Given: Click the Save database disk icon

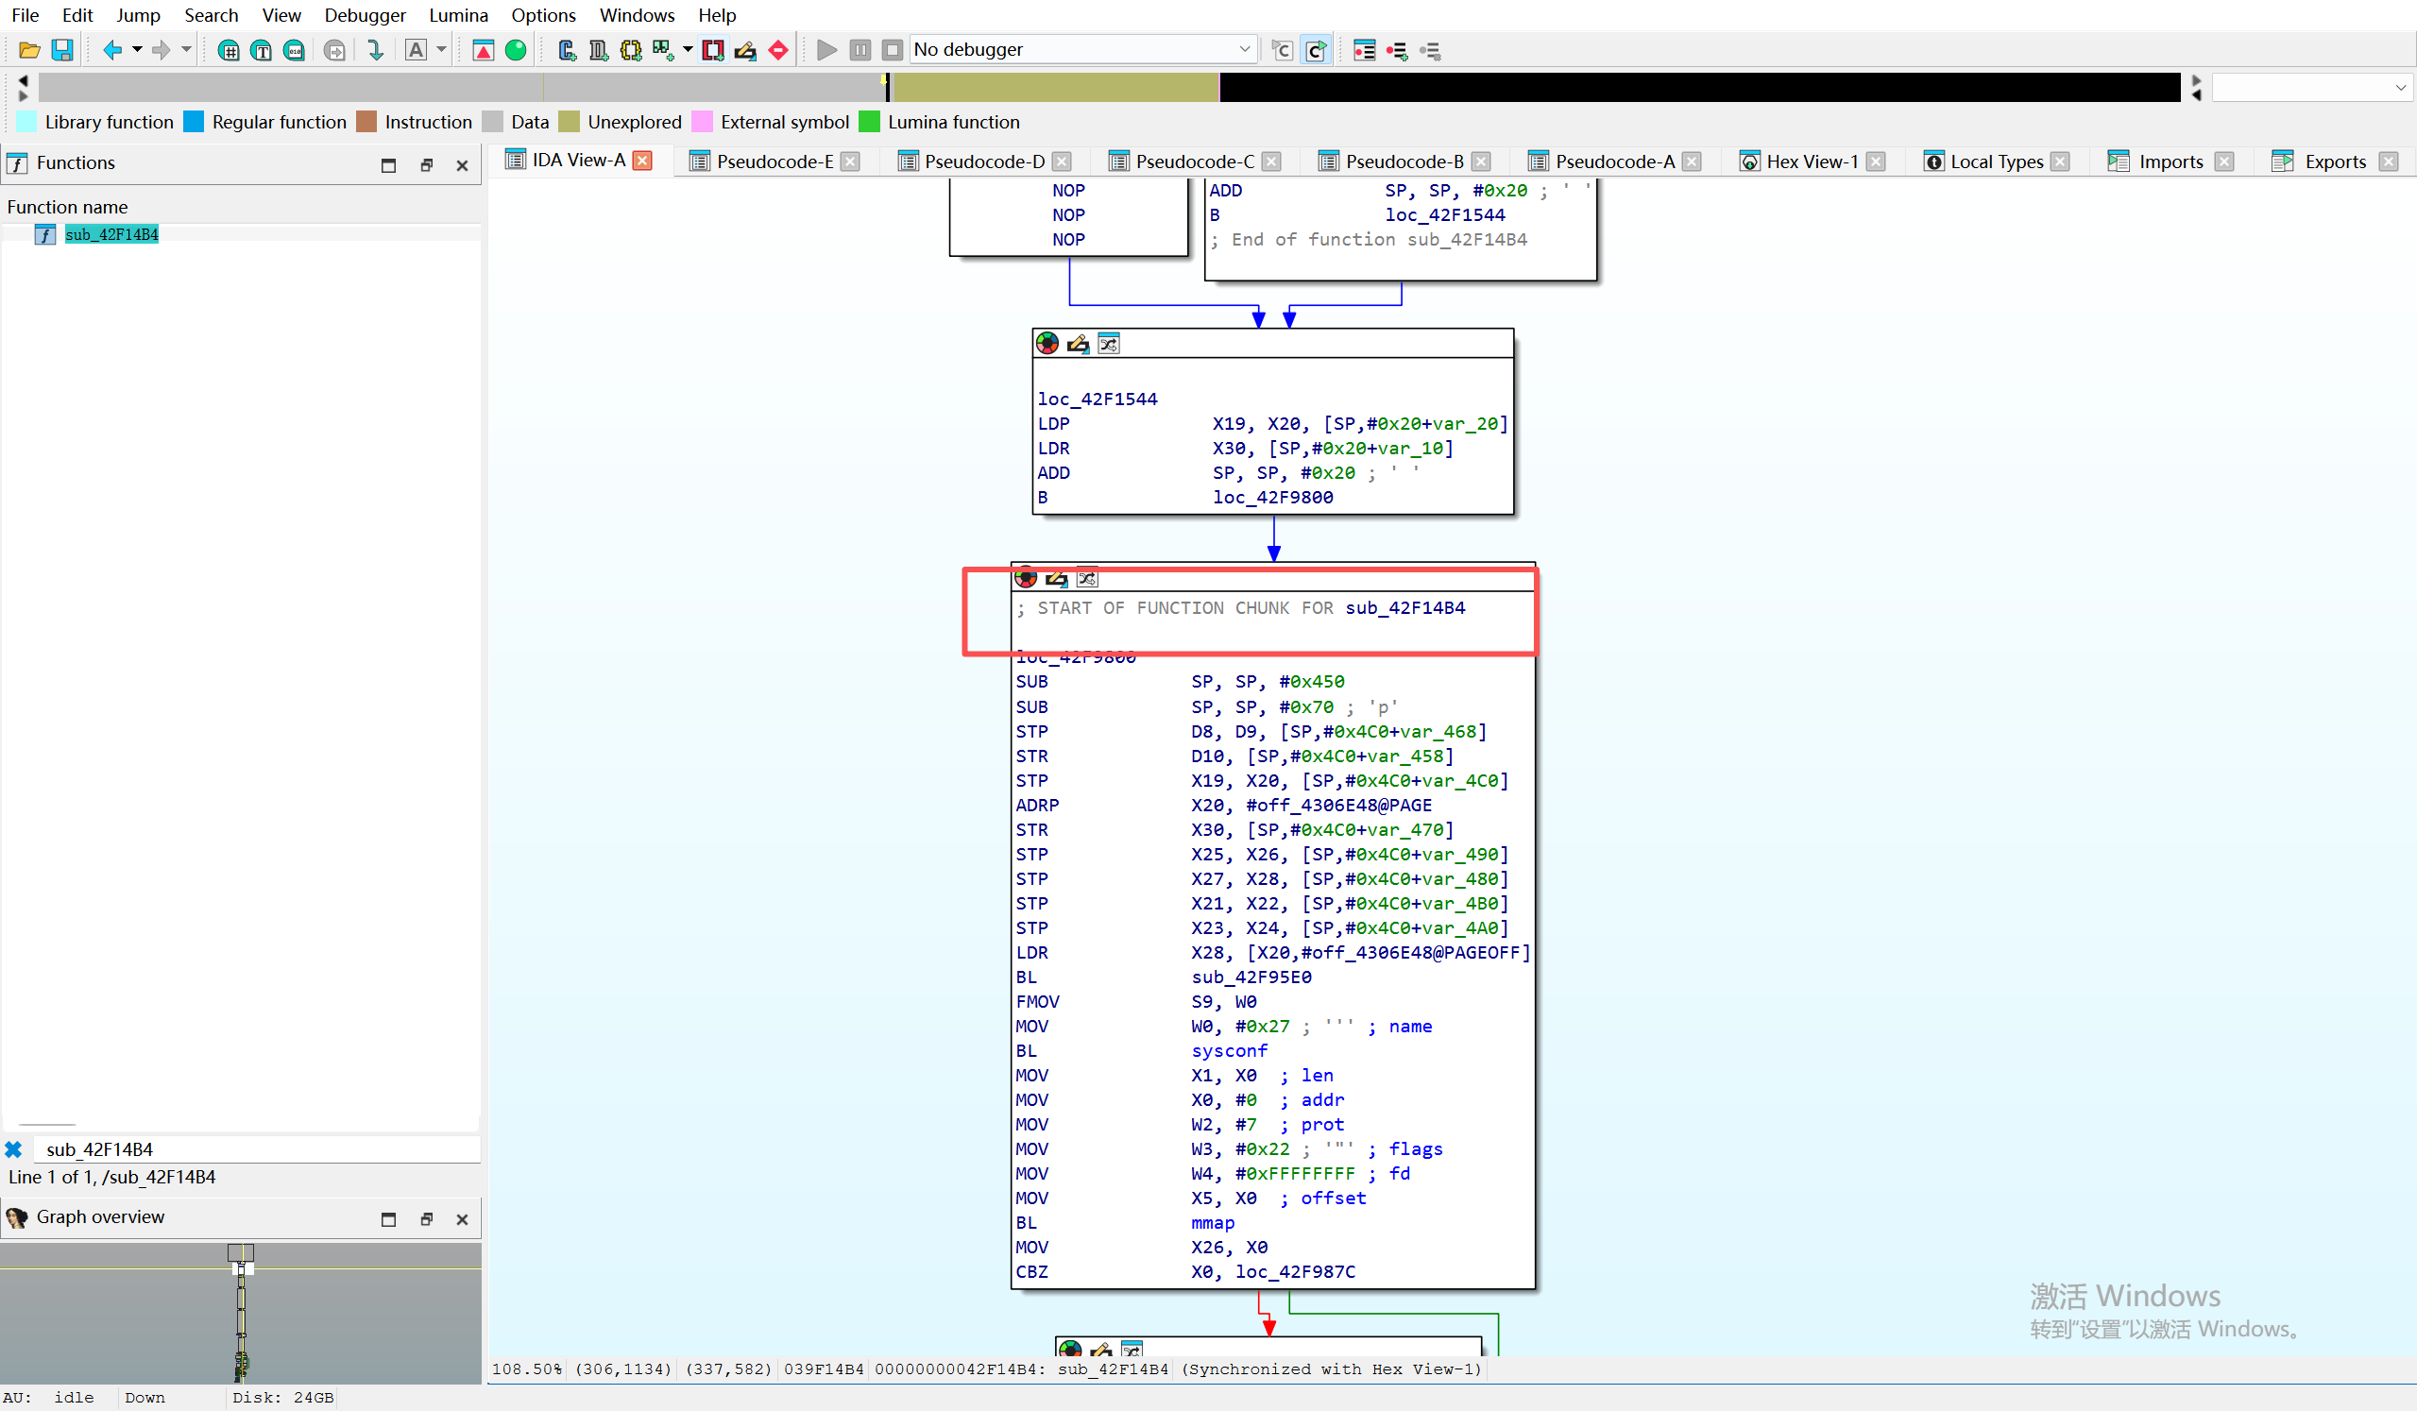Looking at the screenshot, I should tap(62, 50).
